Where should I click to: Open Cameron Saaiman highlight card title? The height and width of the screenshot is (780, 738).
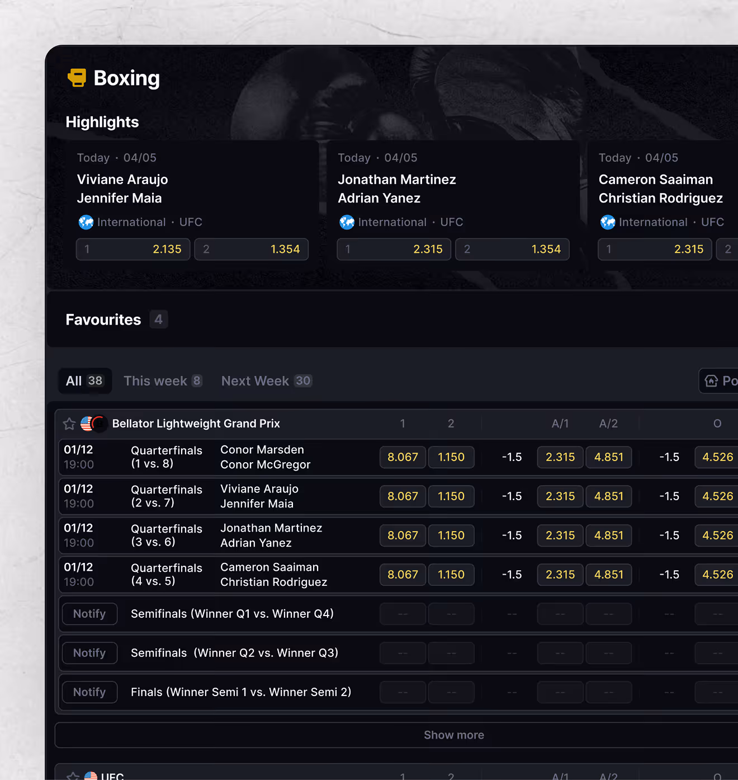click(x=661, y=189)
